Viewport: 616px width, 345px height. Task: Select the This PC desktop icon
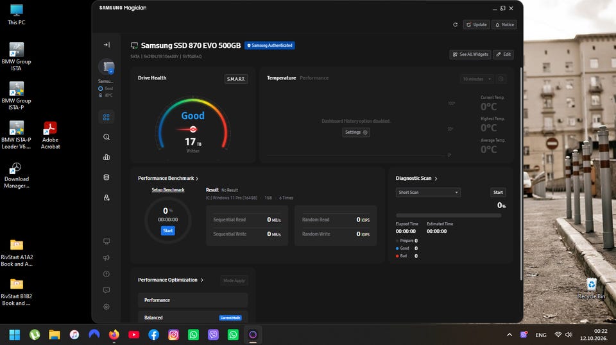tap(16, 15)
